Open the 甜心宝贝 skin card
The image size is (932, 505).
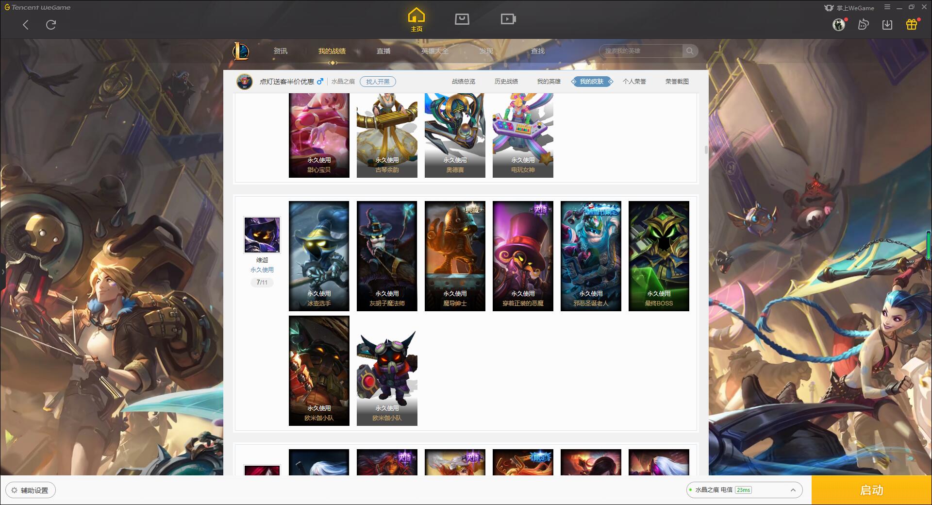click(319, 135)
